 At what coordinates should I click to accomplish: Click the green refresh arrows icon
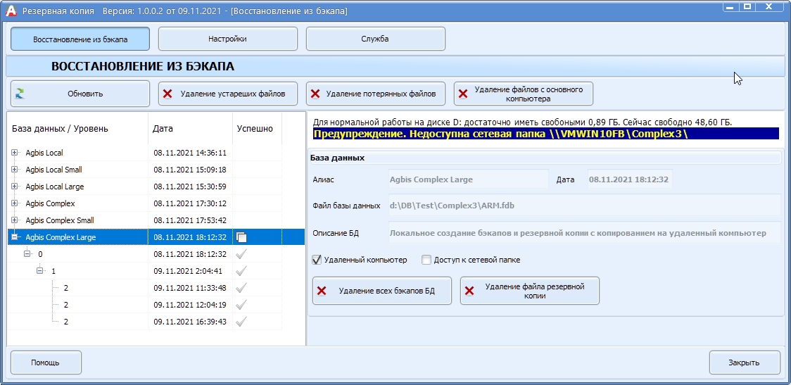point(20,94)
